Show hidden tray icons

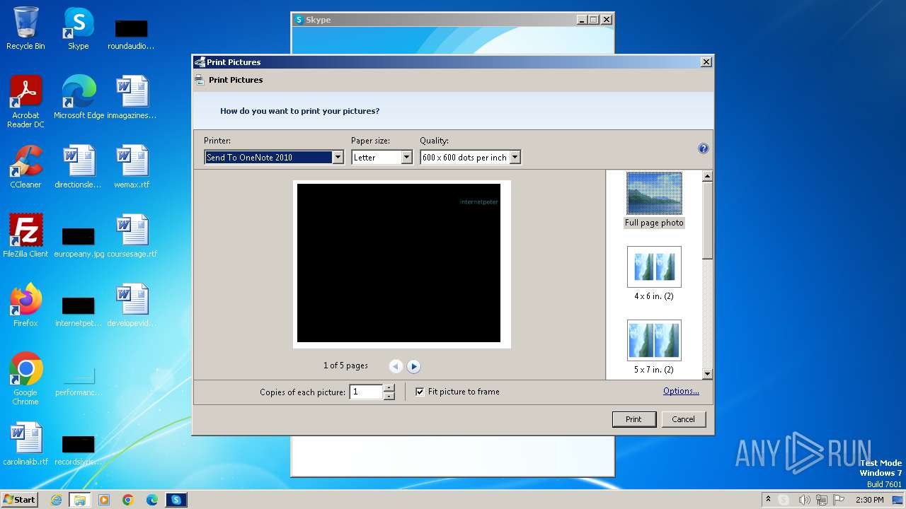[768, 500]
